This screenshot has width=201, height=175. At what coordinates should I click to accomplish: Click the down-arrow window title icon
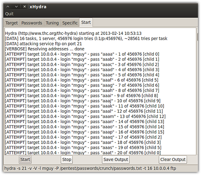point(16,7)
